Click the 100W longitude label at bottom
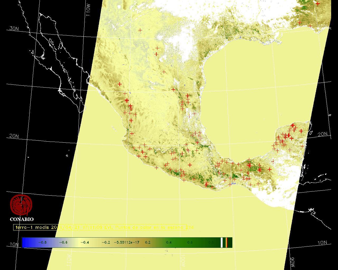This screenshot has height=270, width=338. click(x=183, y=260)
